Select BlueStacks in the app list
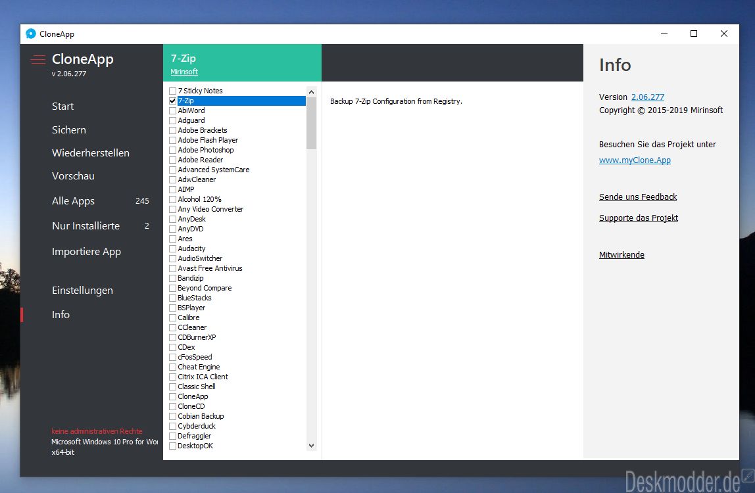Screen dimensions: 755x493 195,298
